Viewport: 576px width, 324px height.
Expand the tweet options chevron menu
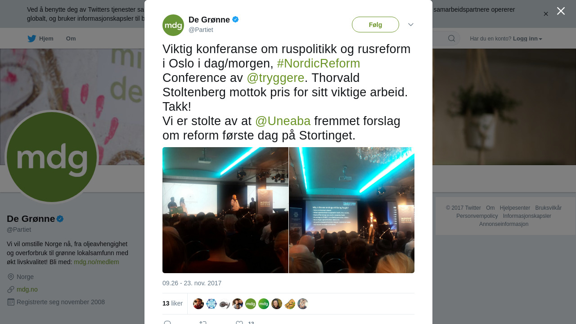[411, 25]
